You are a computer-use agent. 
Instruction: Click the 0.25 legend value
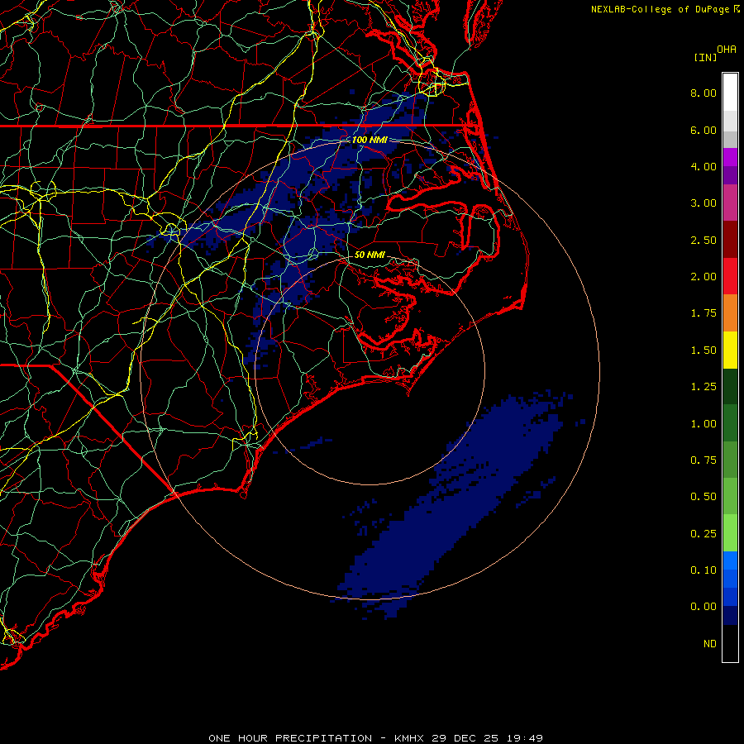703,534
